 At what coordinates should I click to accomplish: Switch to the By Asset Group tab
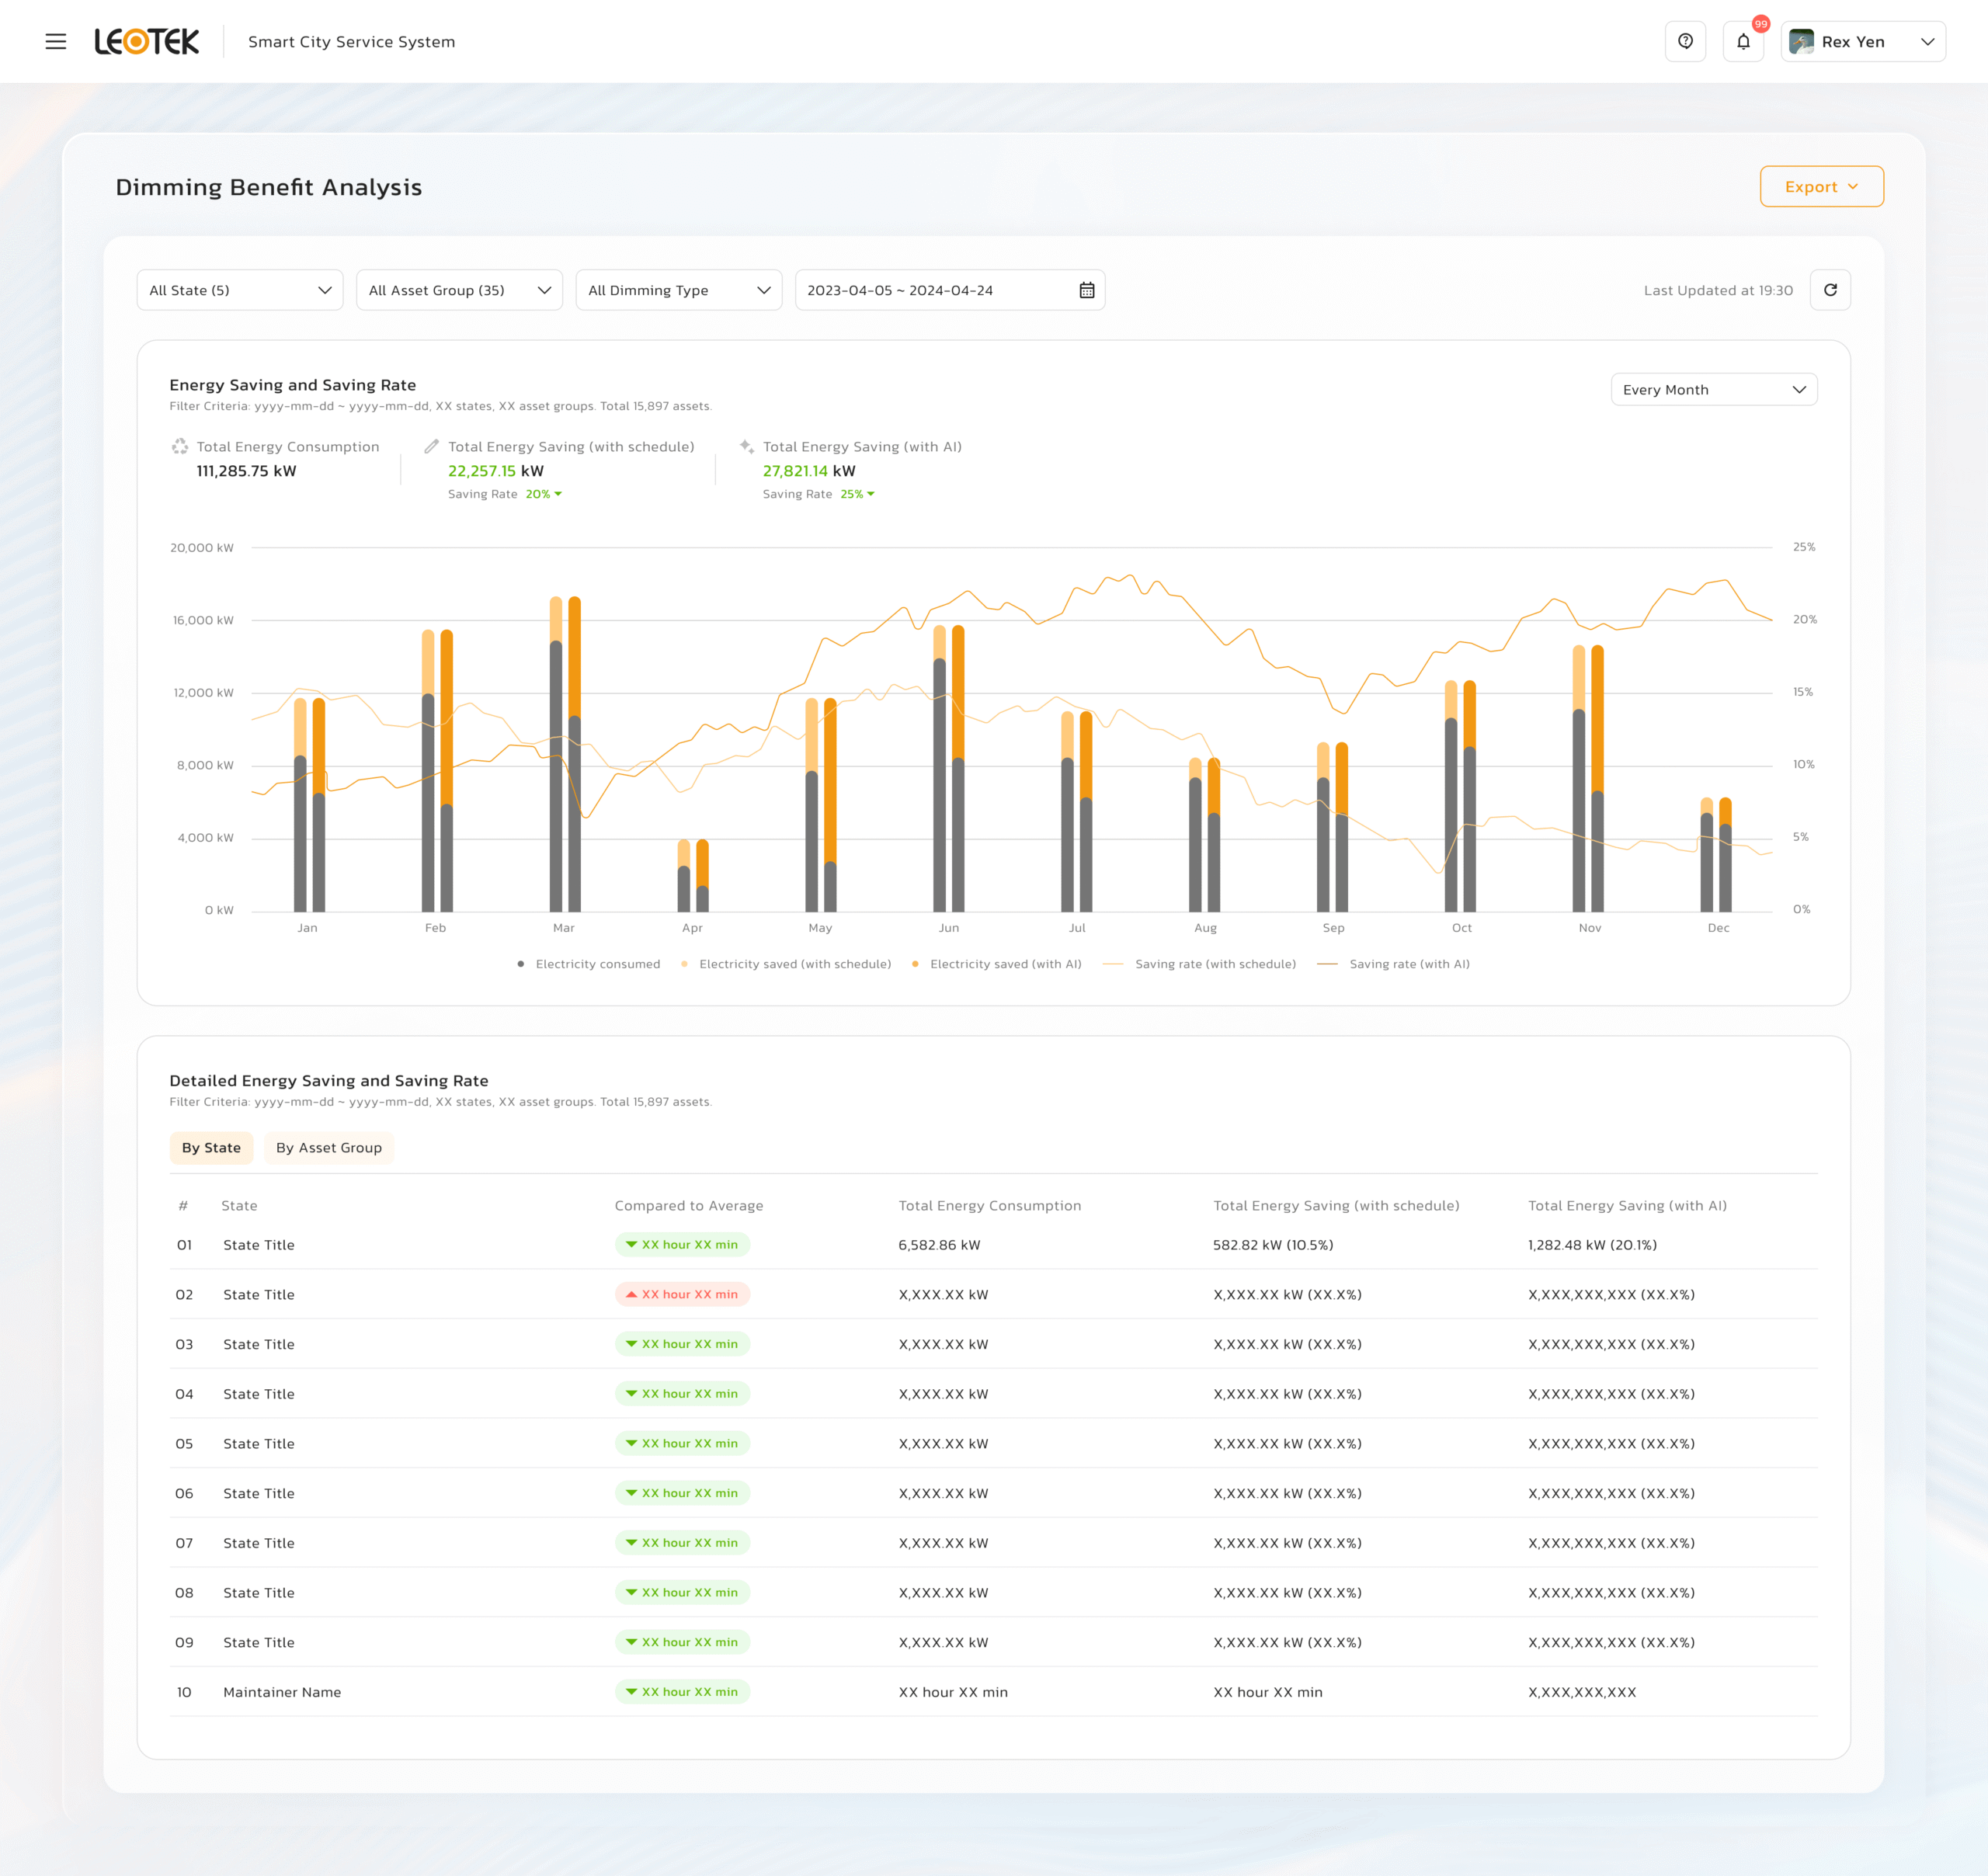pyautogui.click(x=329, y=1147)
